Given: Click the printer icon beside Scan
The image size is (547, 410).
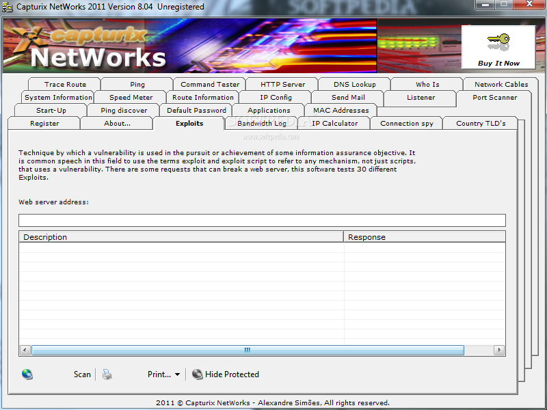Looking at the screenshot, I should (x=107, y=374).
